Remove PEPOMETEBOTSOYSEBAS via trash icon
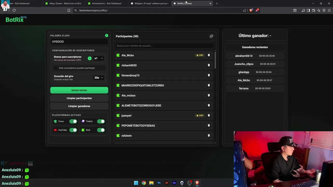Viewport: 333px width, 187px height. click(x=209, y=125)
